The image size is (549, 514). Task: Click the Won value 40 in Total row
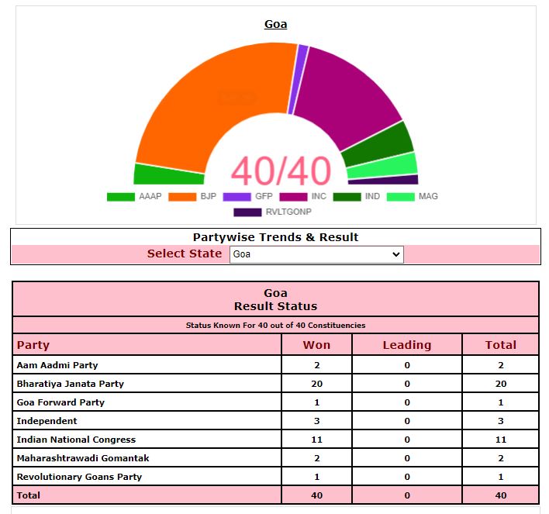pyautogui.click(x=317, y=495)
